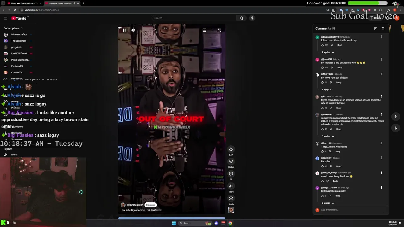Close the 'How Kobe Bryant Almost' tab

pos(78,3)
